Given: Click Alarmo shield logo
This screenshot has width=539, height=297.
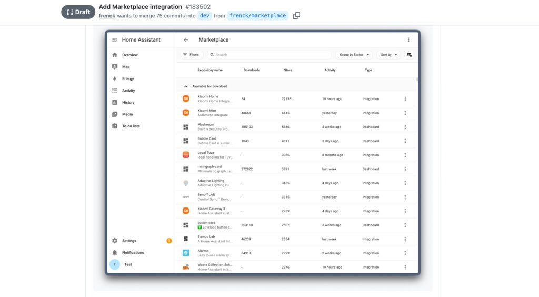Looking at the screenshot, I should pyautogui.click(x=186, y=253).
